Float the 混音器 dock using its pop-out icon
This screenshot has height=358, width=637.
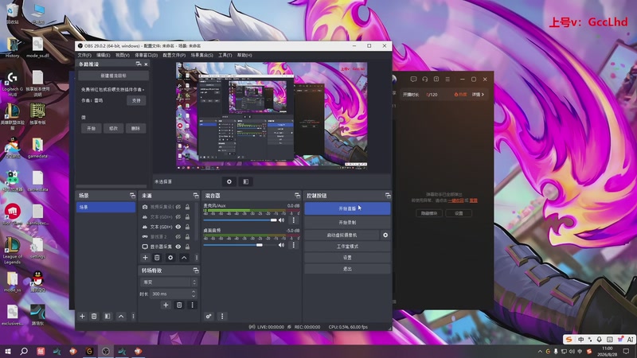[297, 195]
